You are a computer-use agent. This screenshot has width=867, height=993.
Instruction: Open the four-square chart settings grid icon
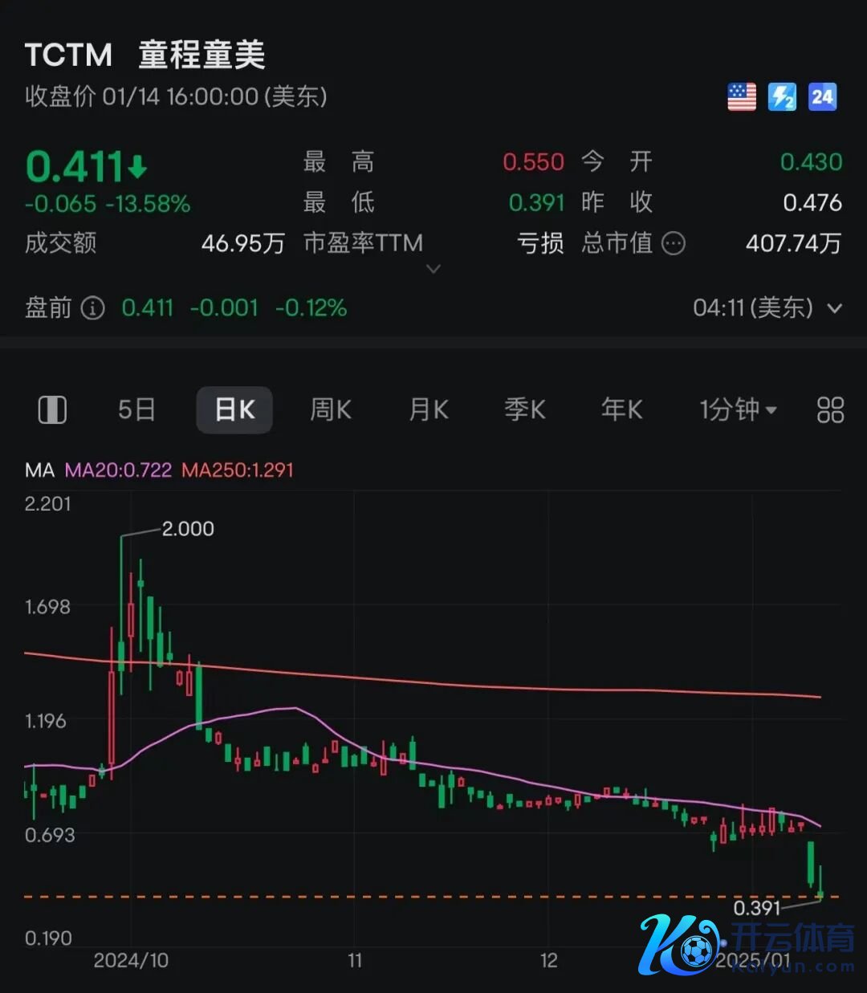(830, 409)
